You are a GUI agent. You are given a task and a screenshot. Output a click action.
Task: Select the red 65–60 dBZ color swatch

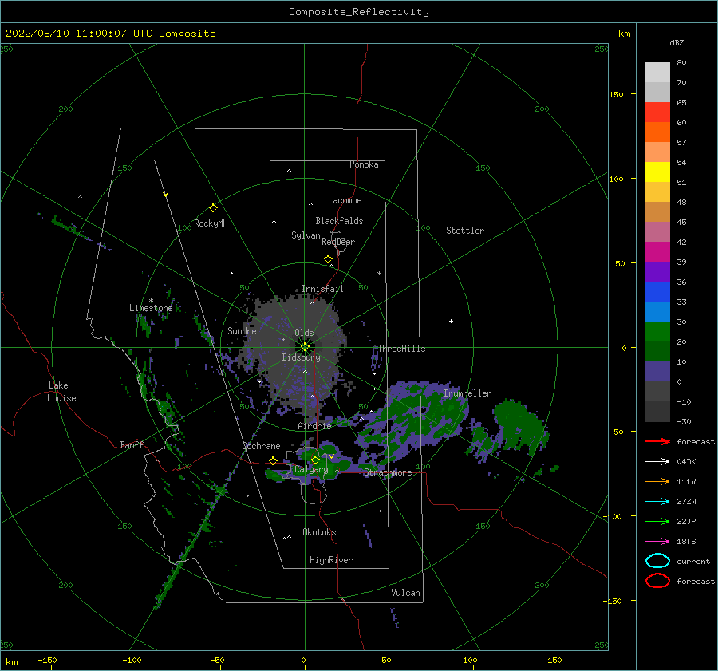657,112
